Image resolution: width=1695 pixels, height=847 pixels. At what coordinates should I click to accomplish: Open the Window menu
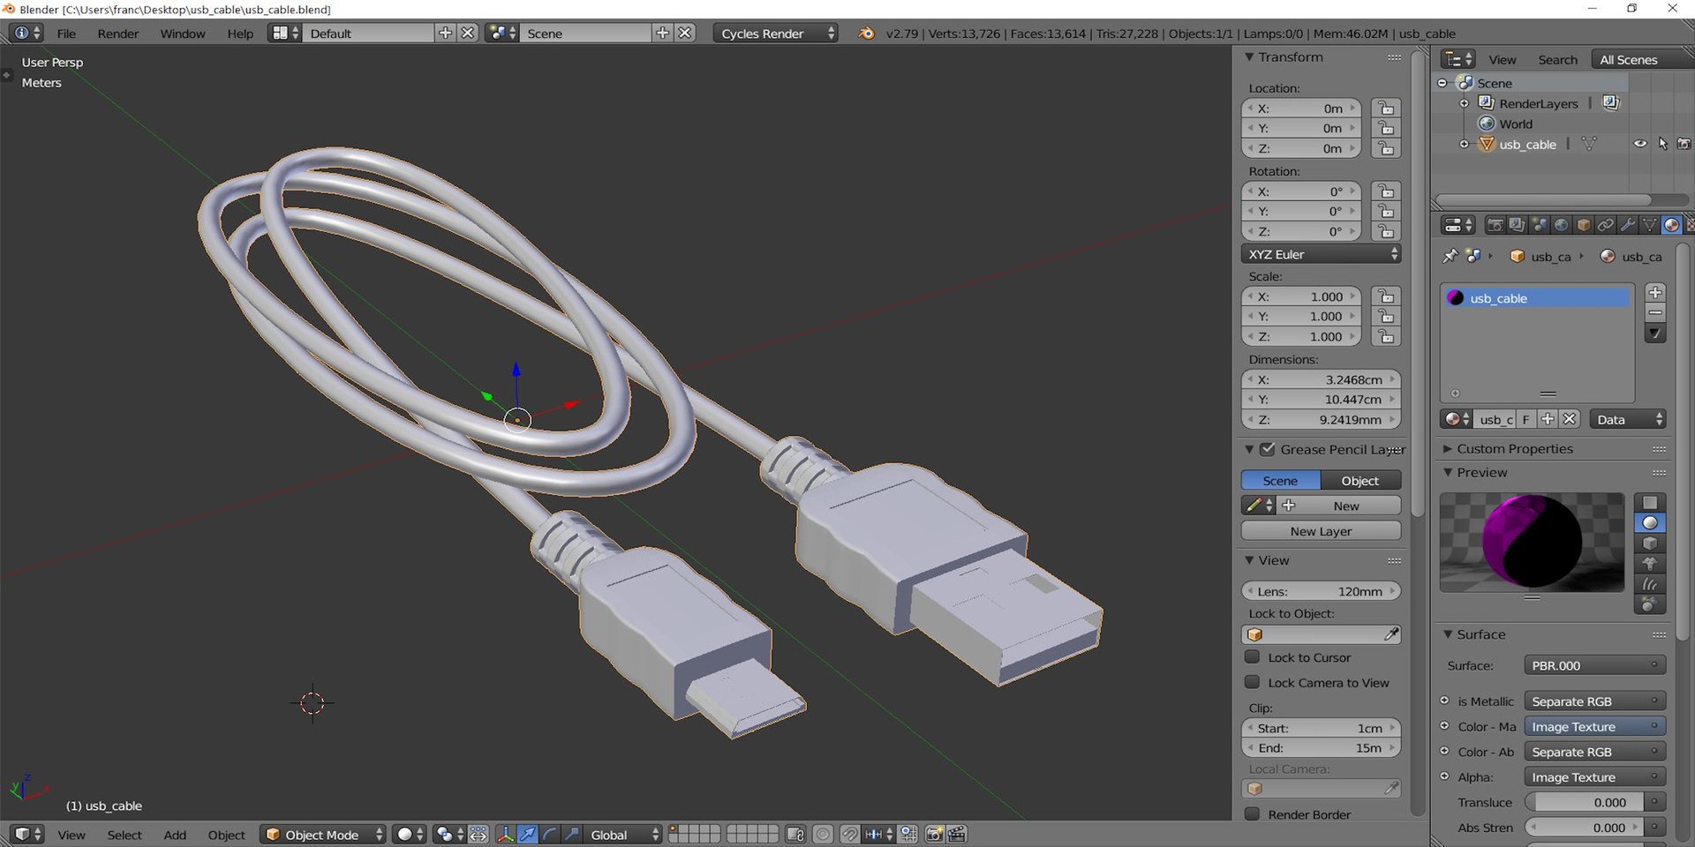click(x=183, y=34)
